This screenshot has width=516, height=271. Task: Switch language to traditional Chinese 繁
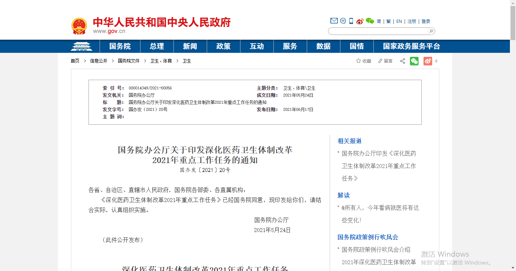(x=388, y=21)
